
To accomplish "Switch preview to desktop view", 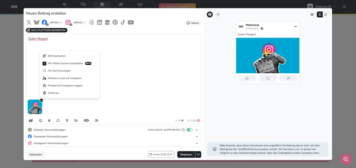I will point(325,15).
